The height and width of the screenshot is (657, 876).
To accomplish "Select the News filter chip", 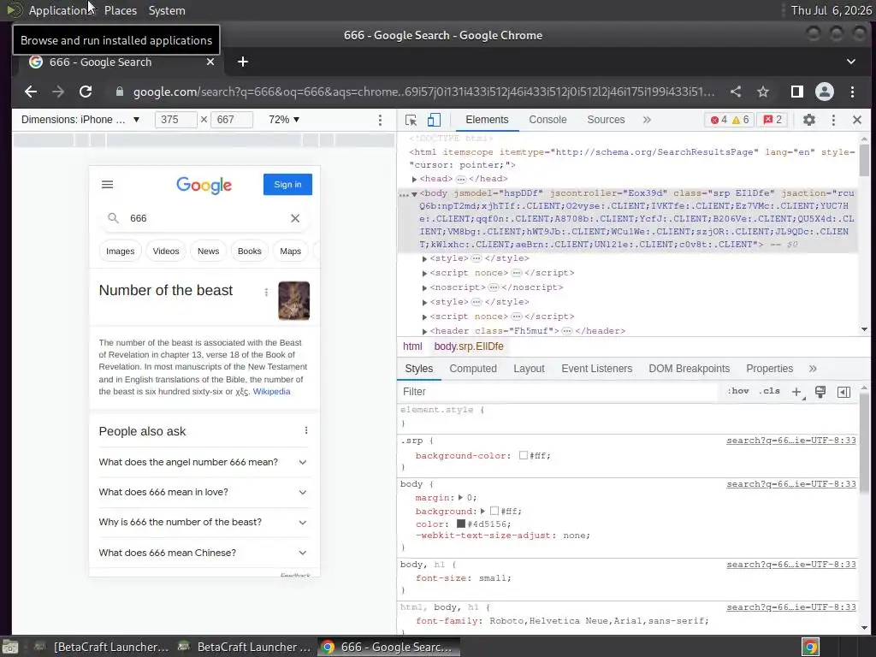I will pos(209,252).
